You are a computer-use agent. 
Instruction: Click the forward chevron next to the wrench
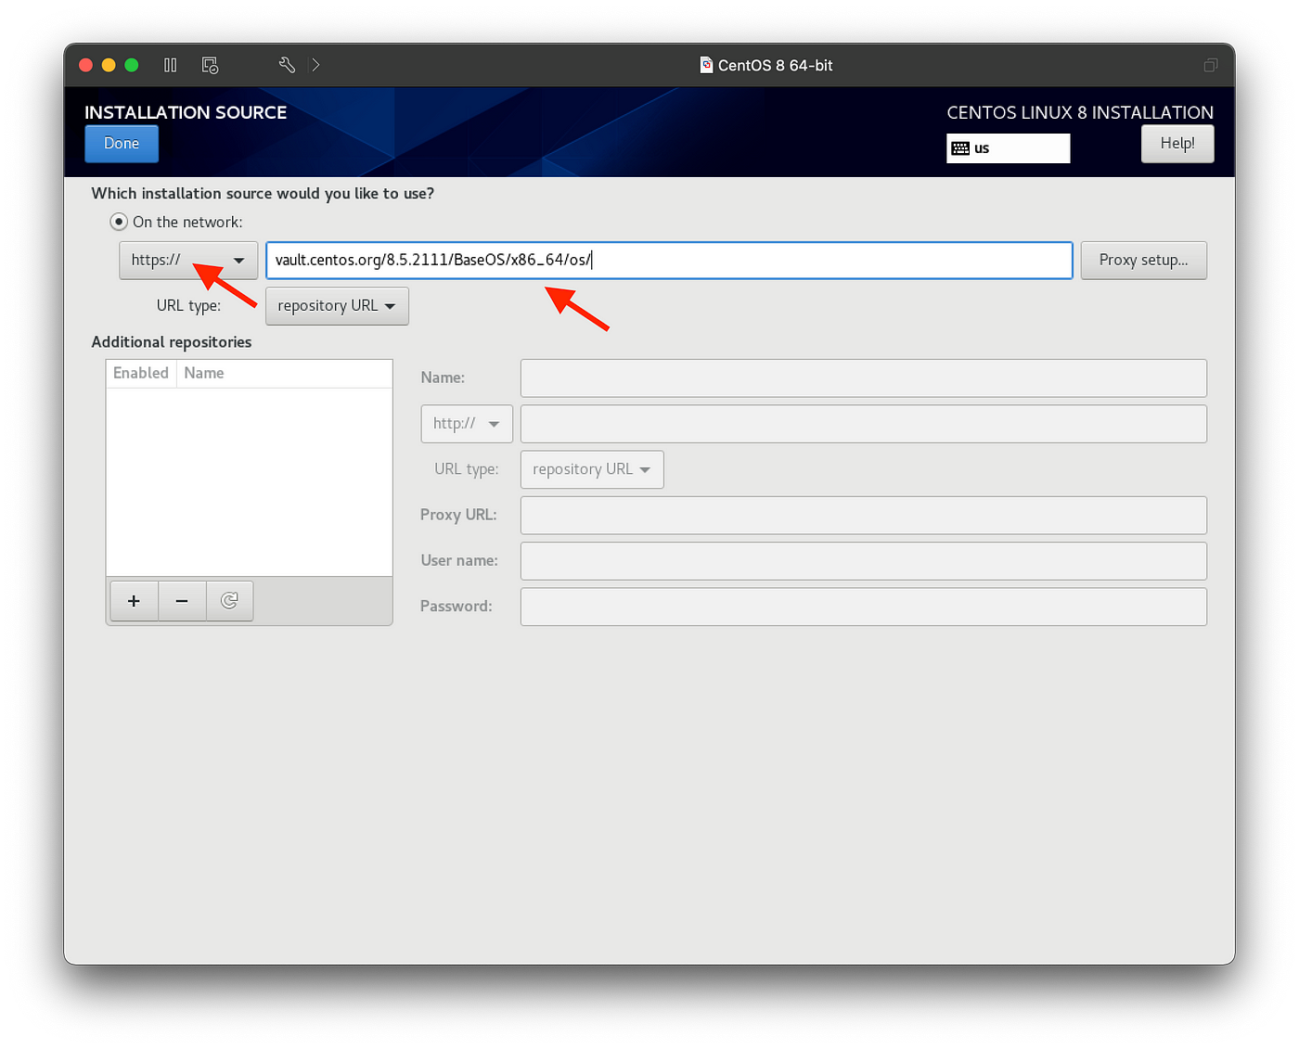(x=315, y=65)
